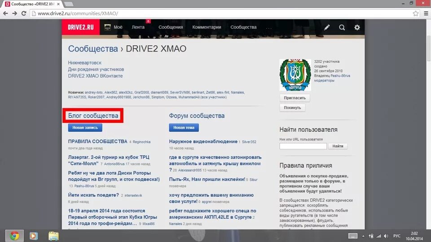This screenshot has width=431, height=242.
Task: Open Йети искать поедете post
Action: pos(93,195)
